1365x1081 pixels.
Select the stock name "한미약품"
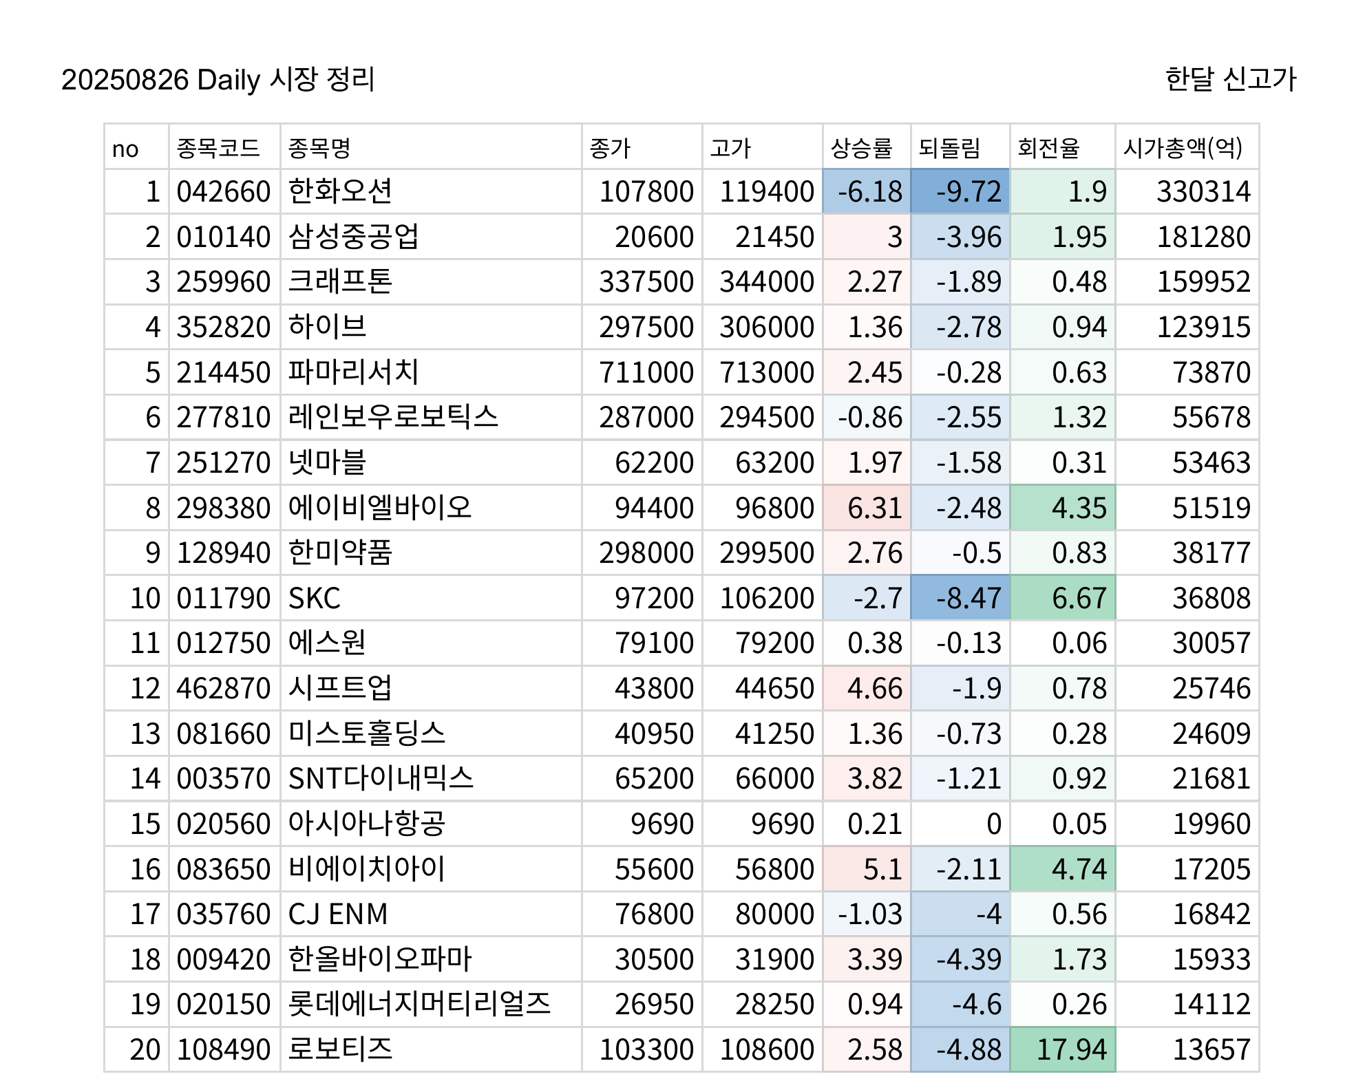click(x=340, y=553)
